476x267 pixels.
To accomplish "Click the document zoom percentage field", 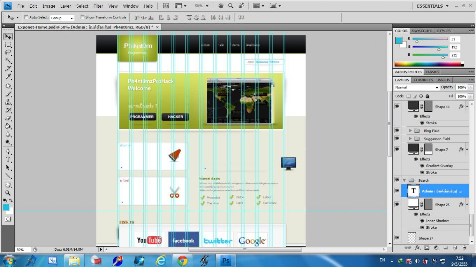I will tap(23, 249).
